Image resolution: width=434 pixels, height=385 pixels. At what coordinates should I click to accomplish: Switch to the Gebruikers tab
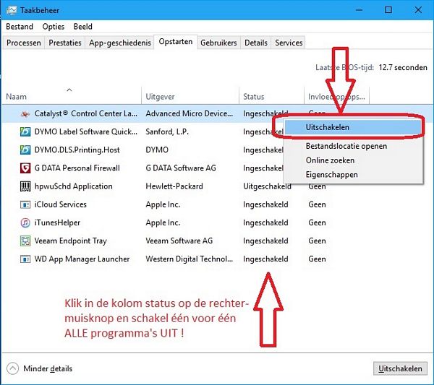(218, 43)
